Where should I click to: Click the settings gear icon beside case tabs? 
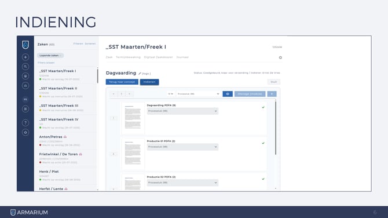point(280,57)
